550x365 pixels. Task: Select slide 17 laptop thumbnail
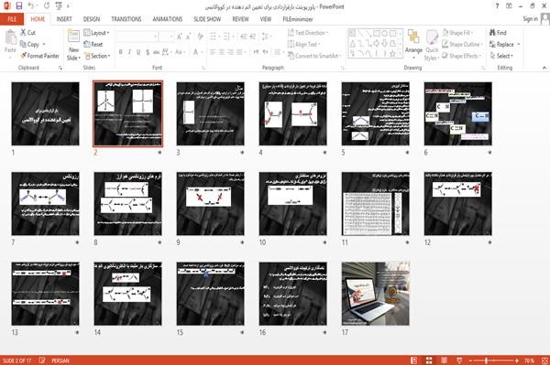[375, 294]
